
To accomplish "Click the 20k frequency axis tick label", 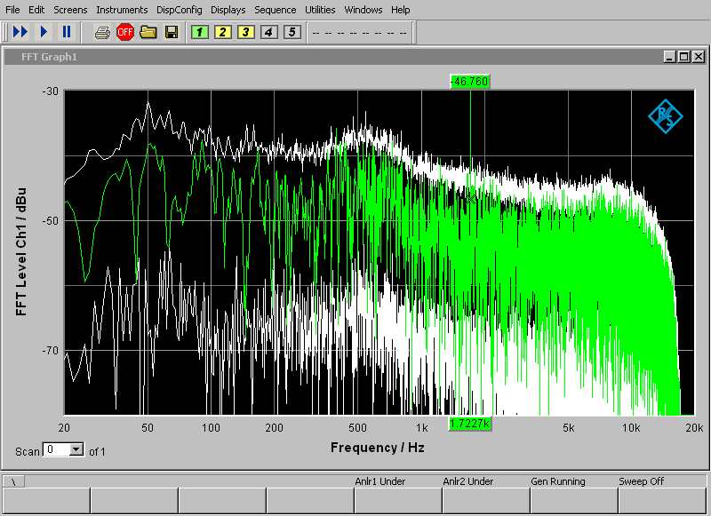I will tap(694, 428).
